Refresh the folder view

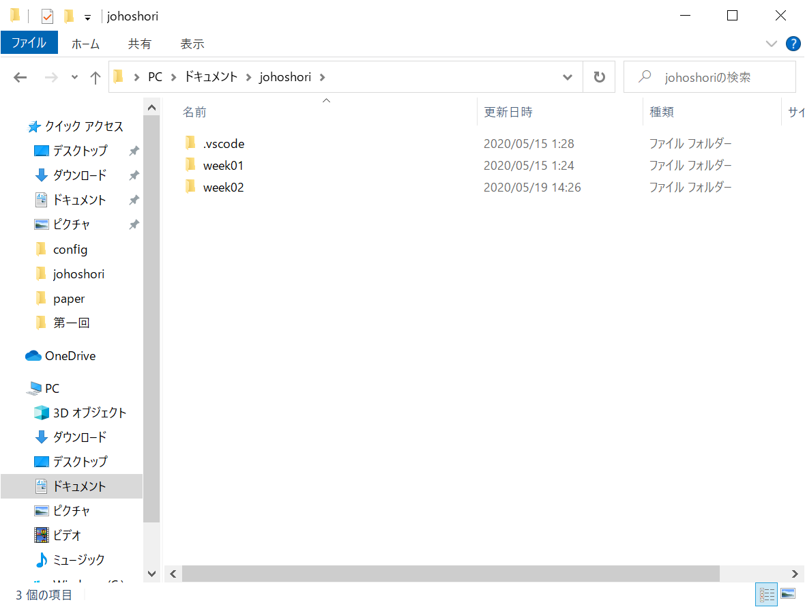point(599,78)
